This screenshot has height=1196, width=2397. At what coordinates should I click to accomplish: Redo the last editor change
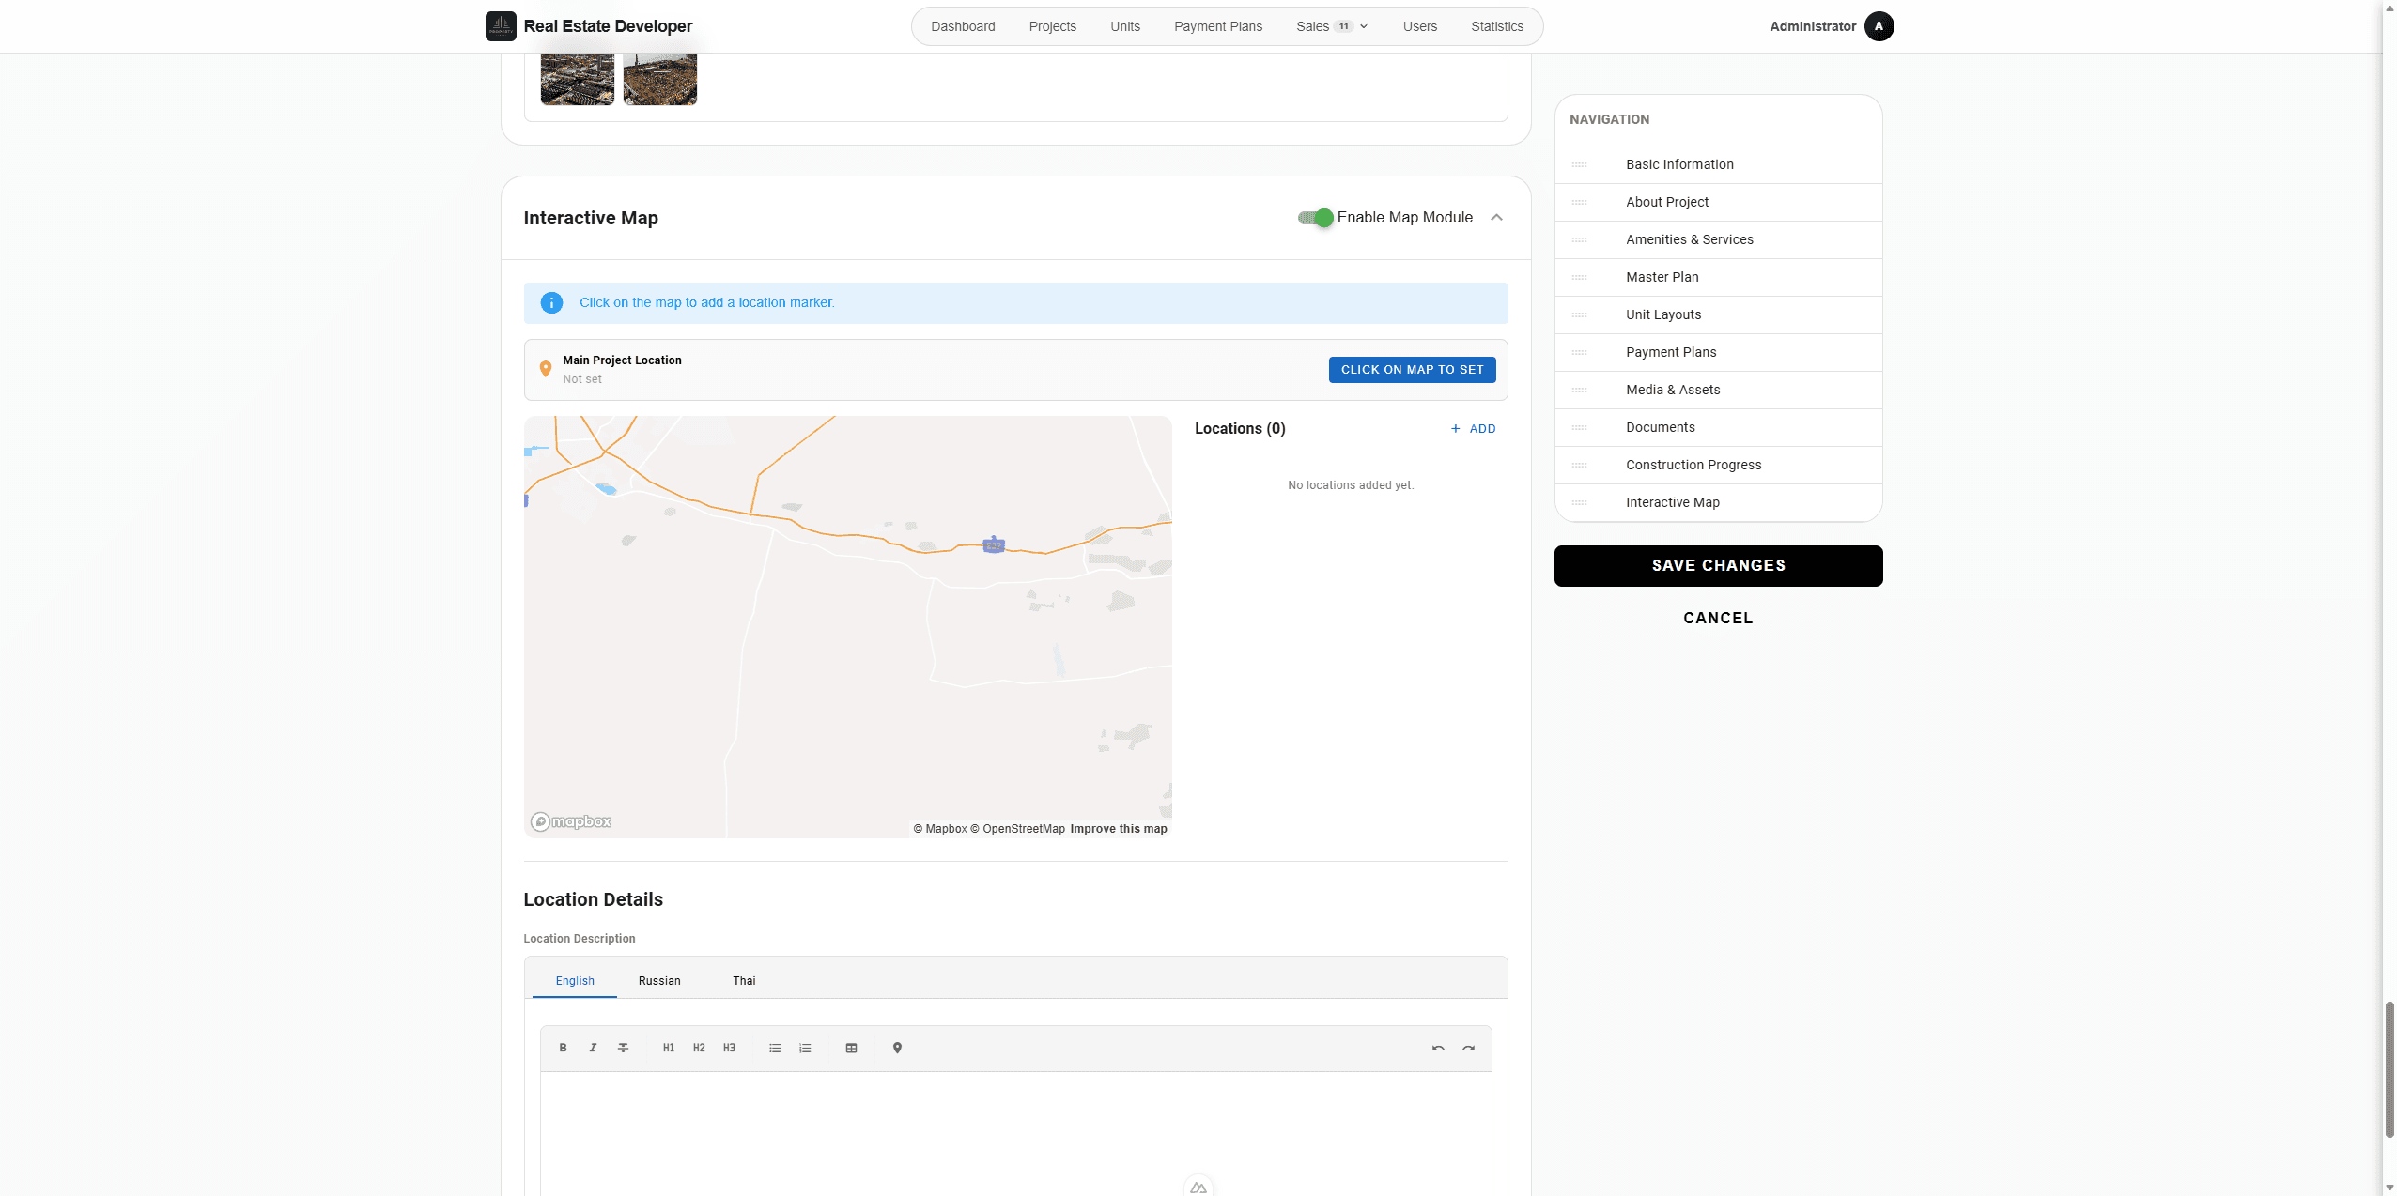tap(1468, 1048)
